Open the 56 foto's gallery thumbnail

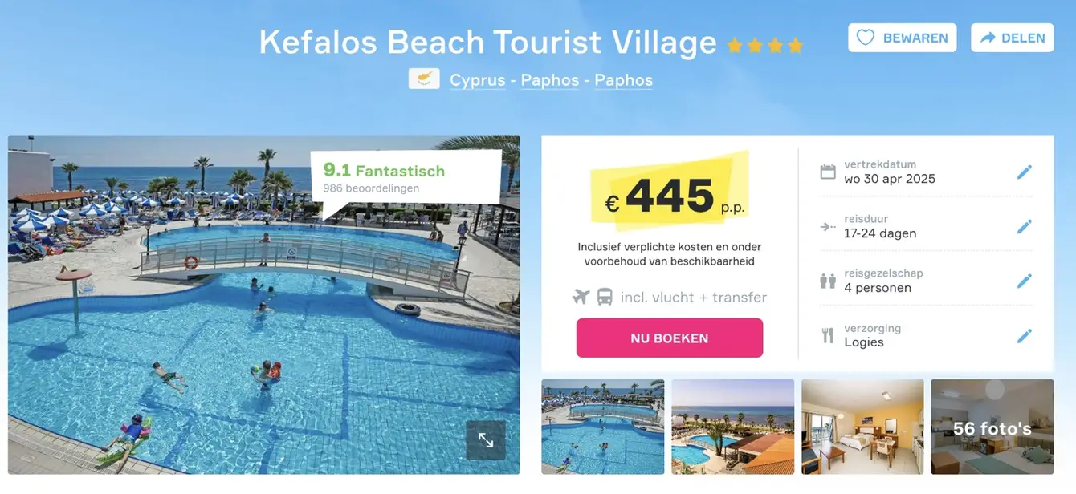[x=992, y=427]
